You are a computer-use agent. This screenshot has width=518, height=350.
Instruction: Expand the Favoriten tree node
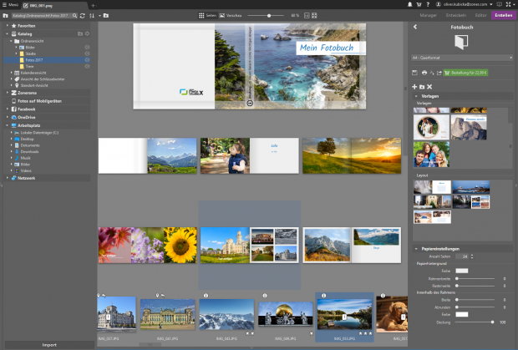point(8,26)
